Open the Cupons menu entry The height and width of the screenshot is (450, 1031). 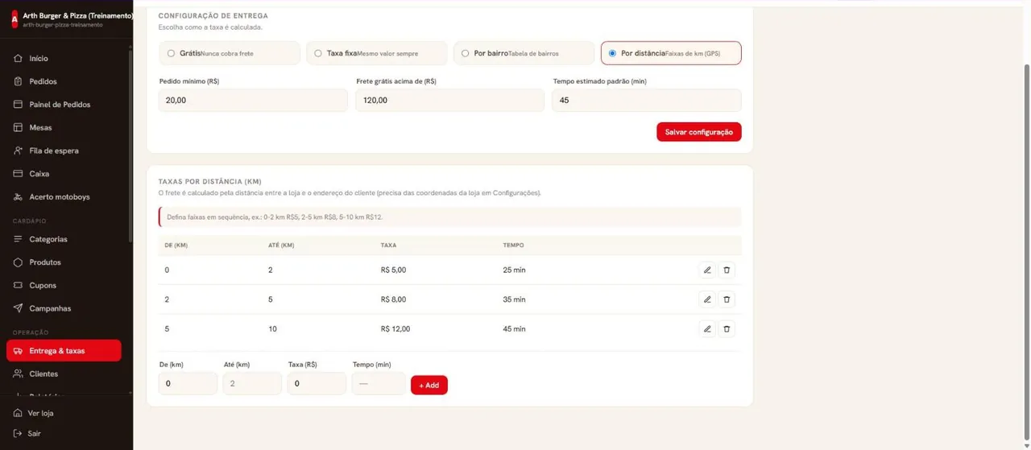[64, 285]
